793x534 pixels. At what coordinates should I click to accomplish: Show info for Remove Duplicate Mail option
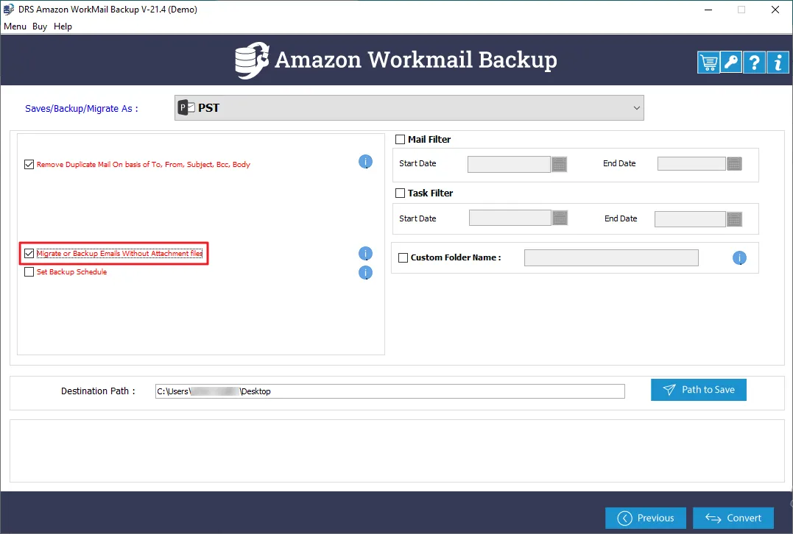365,162
